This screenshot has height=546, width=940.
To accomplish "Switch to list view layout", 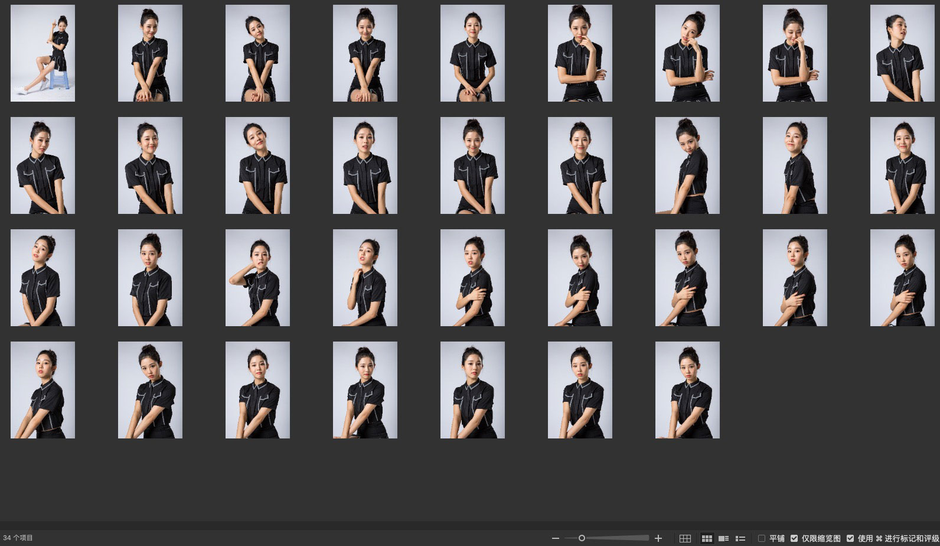I will click(740, 538).
